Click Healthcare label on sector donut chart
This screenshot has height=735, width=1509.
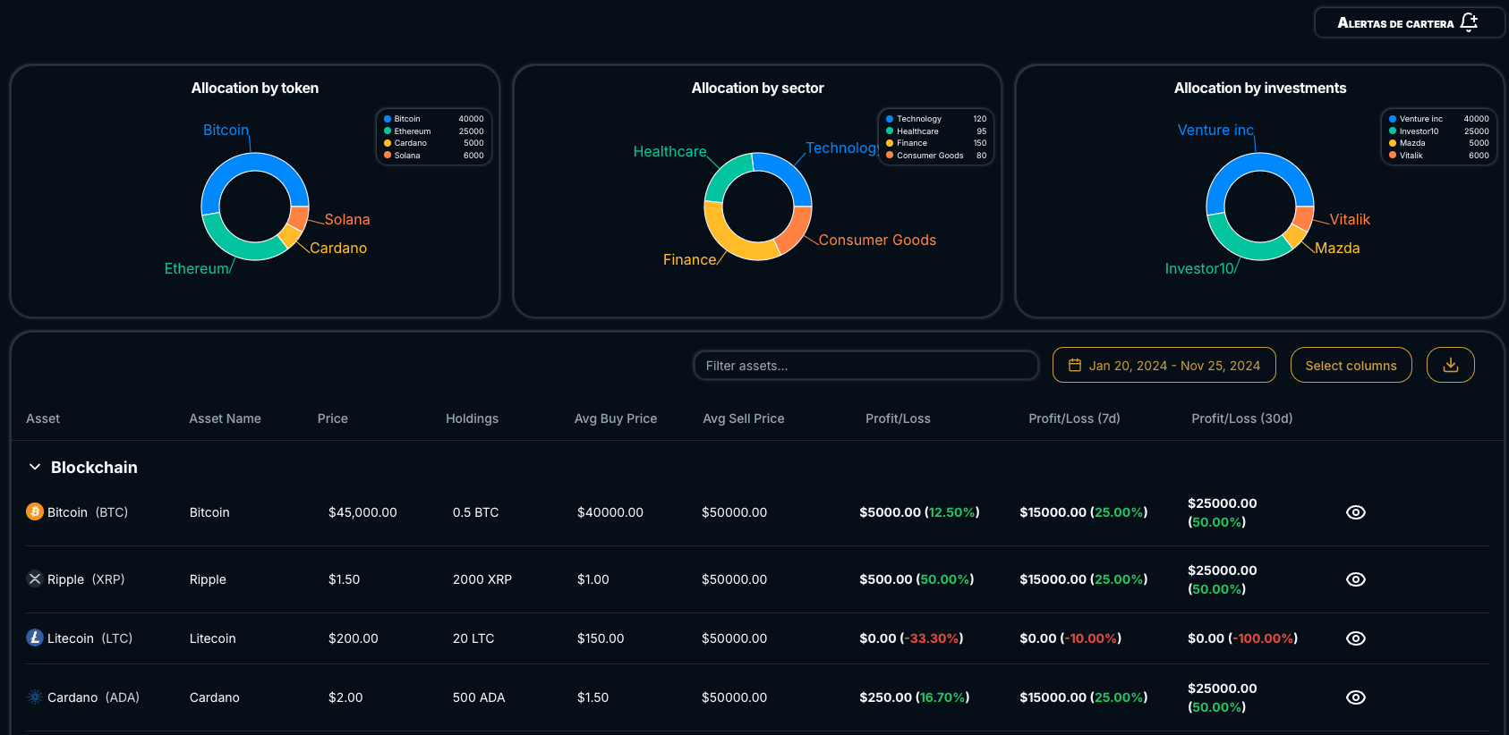669,152
